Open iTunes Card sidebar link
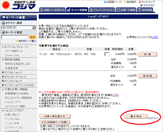The width and height of the screenshot is (163, 132). tap(12, 55)
